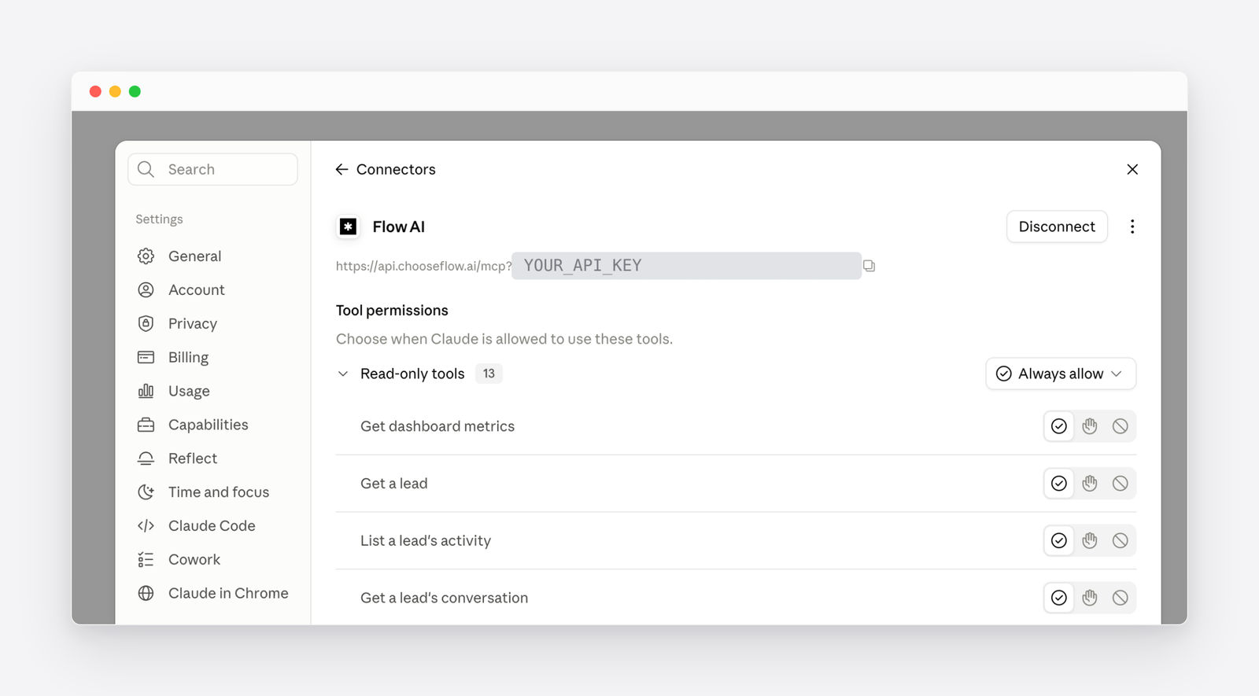Click the green macOS fullscreen button
This screenshot has width=1259, height=696.
point(135,91)
